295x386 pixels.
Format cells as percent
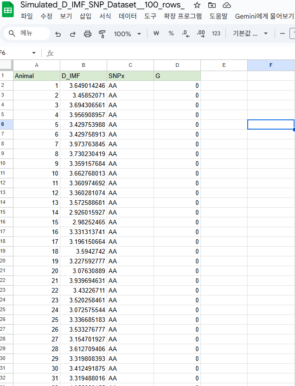click(x=171, y=33)
